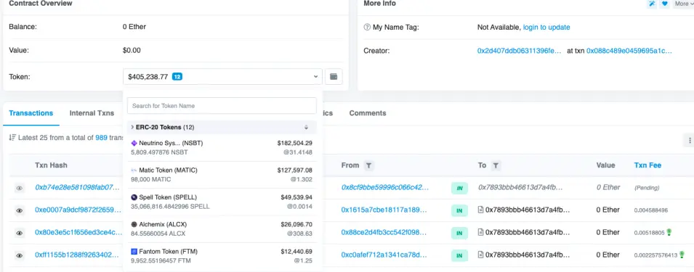Click the 12 token count badge
This screenshot has height=272, width=694.
(177, 76)
